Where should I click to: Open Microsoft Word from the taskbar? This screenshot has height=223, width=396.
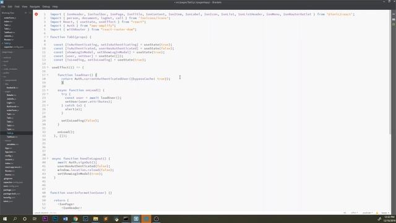click(x=65, y=219)
